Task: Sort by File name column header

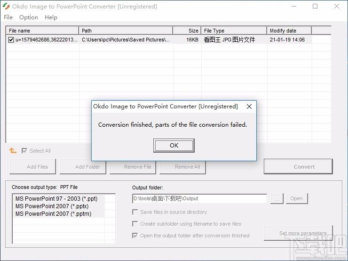Action: (42, 31)
